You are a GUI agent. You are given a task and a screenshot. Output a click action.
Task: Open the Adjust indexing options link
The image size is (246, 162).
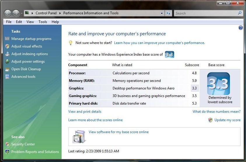(x=30, y=54)
